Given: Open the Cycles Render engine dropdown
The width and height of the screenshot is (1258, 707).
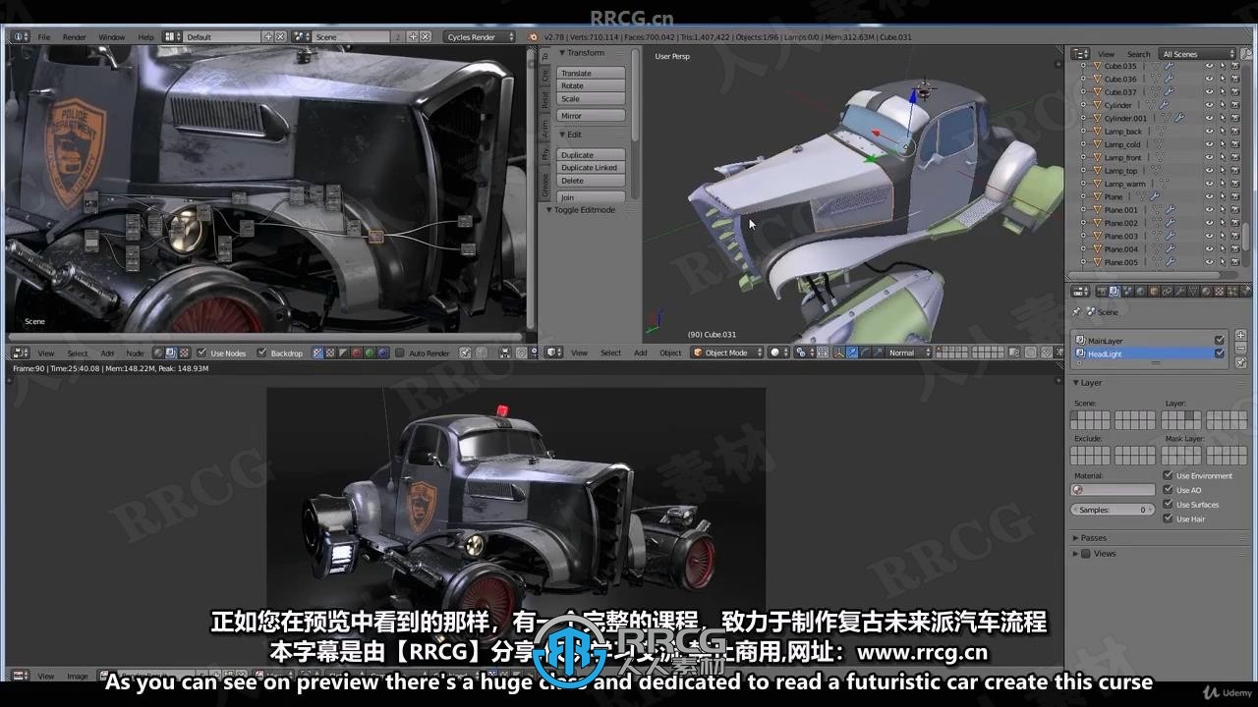Looking at the screenshot, I should pyautogui.click(x=480, y=36).
